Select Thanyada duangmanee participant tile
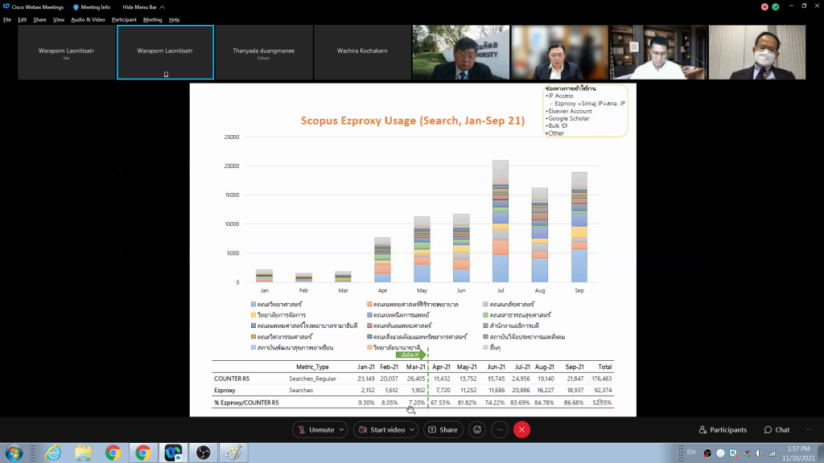 point(263,52)
